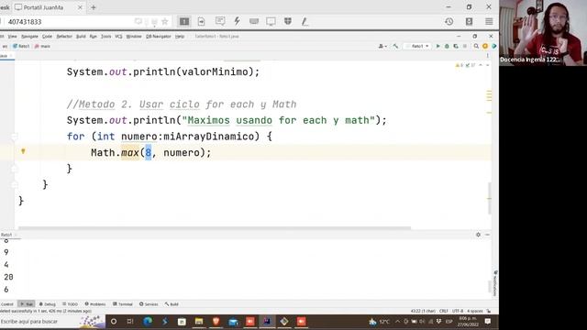Click AnyDesk download/install icon
Image resolution: width=587 pixels, height=330 pixels.
469,22
